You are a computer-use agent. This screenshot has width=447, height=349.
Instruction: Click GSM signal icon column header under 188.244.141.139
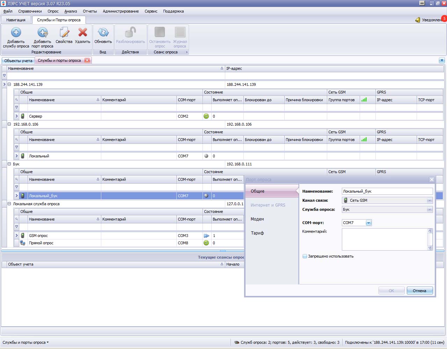pos(364,100)
